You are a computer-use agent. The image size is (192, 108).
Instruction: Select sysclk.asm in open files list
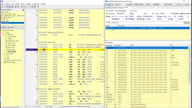(x=6, y=17)
